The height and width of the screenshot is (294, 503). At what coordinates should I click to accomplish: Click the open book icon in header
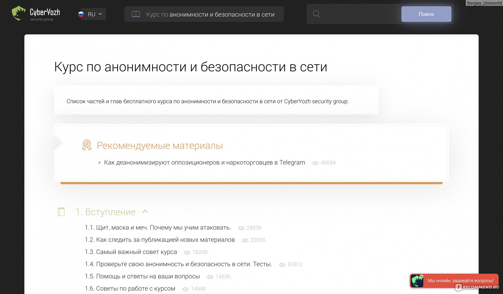[x=136, y=14]
